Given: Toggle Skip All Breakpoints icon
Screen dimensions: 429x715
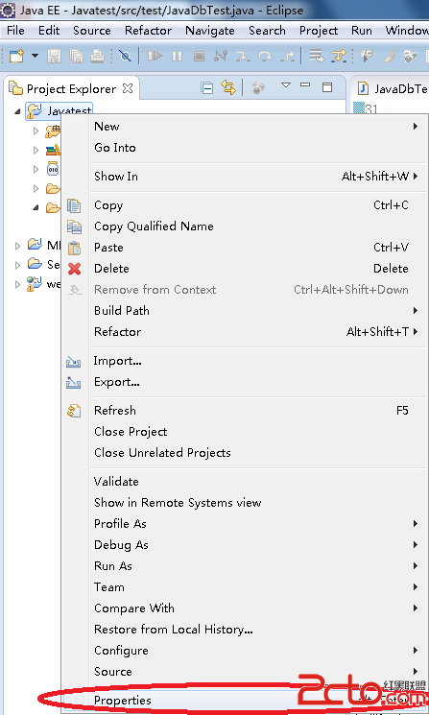Looking at the screenshot, I should point(125,56).
